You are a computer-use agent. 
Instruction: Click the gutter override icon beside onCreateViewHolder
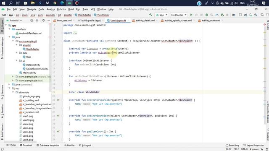click(x=58, y=100)
